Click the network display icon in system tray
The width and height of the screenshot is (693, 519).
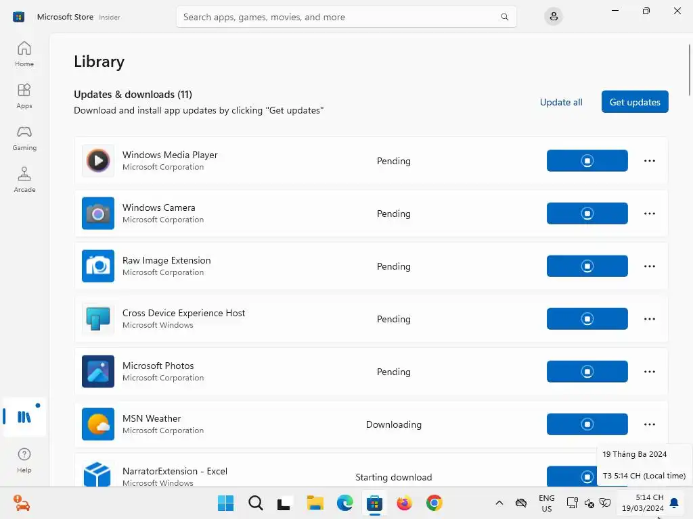[x=572, y=503]
